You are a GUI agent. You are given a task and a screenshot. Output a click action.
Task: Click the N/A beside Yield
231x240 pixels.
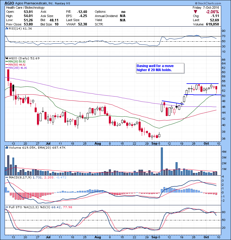(123, 20)
